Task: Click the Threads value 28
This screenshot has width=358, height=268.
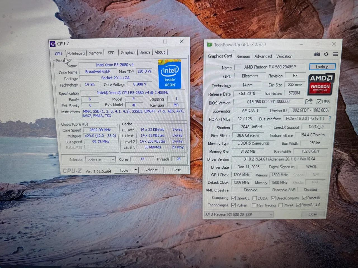Action: (178, 159)
